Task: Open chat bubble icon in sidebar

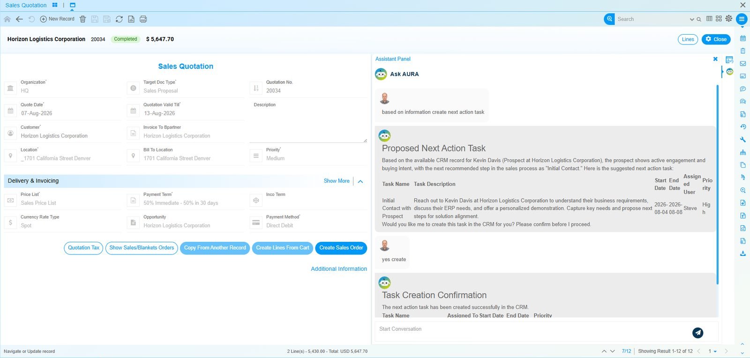Action: click(x=743, y=89)
